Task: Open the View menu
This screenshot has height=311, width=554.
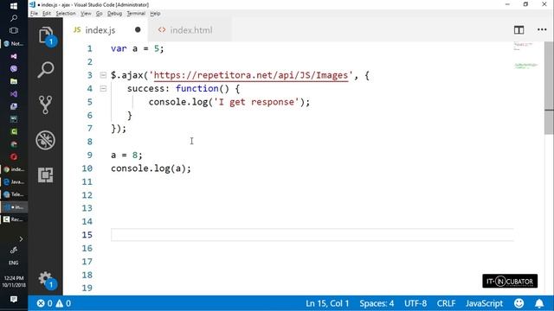Action: coord(86,14)
